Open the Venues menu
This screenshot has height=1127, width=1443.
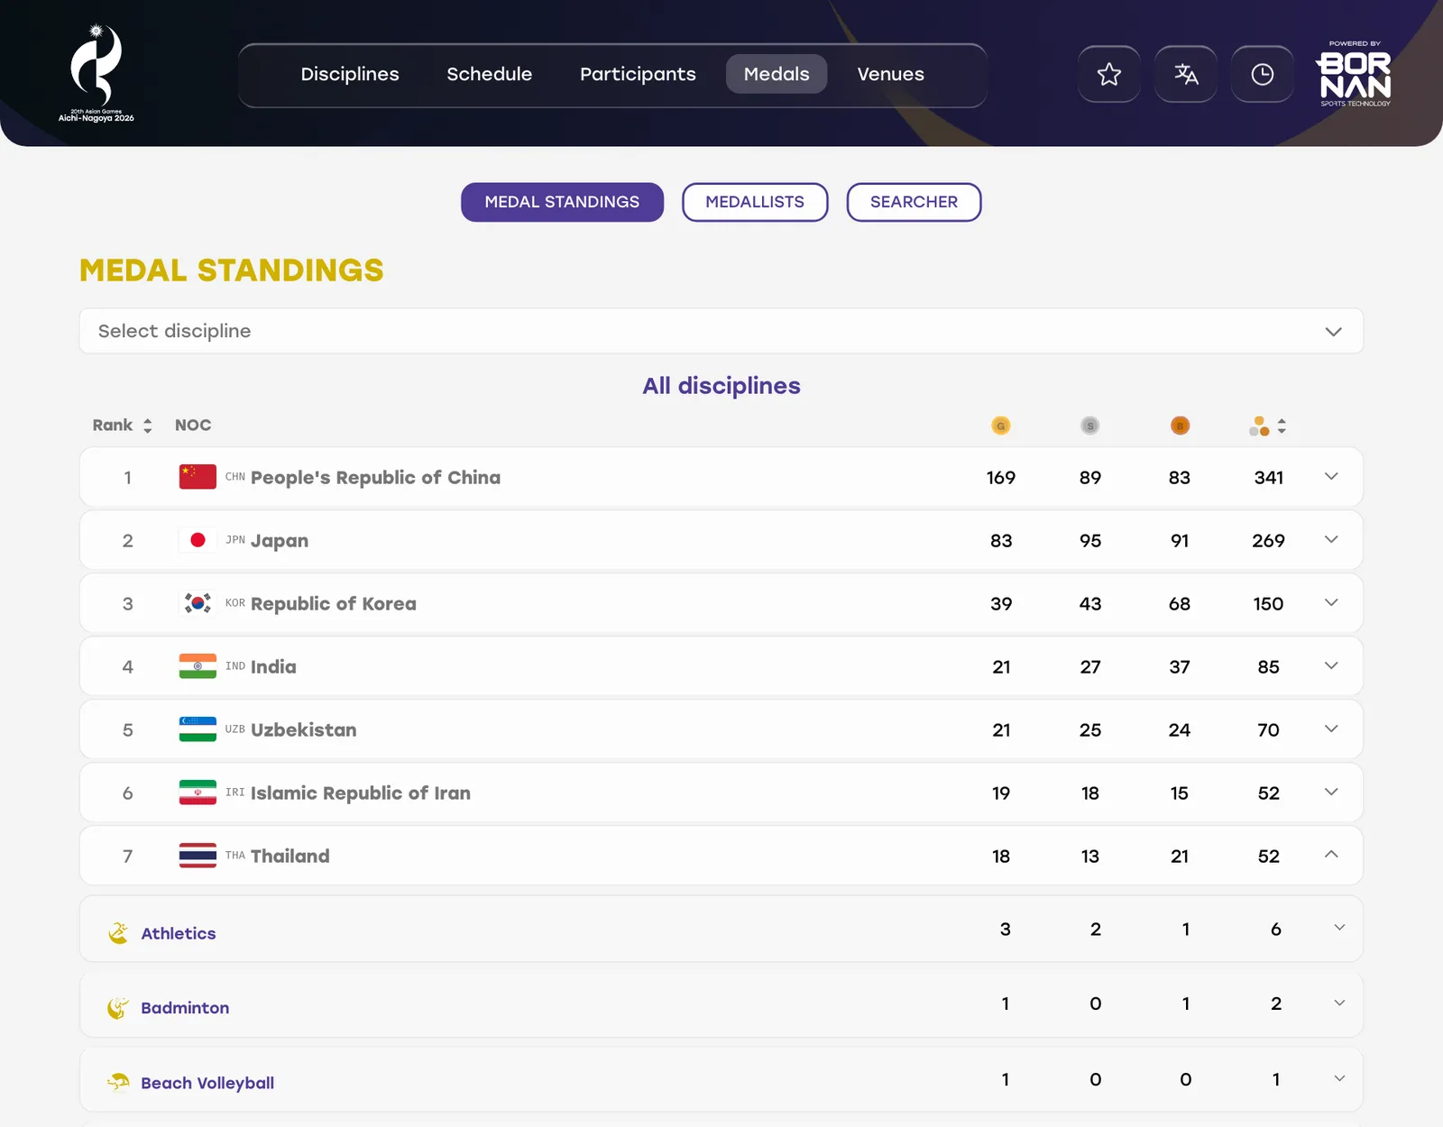[x=890, y=74]
